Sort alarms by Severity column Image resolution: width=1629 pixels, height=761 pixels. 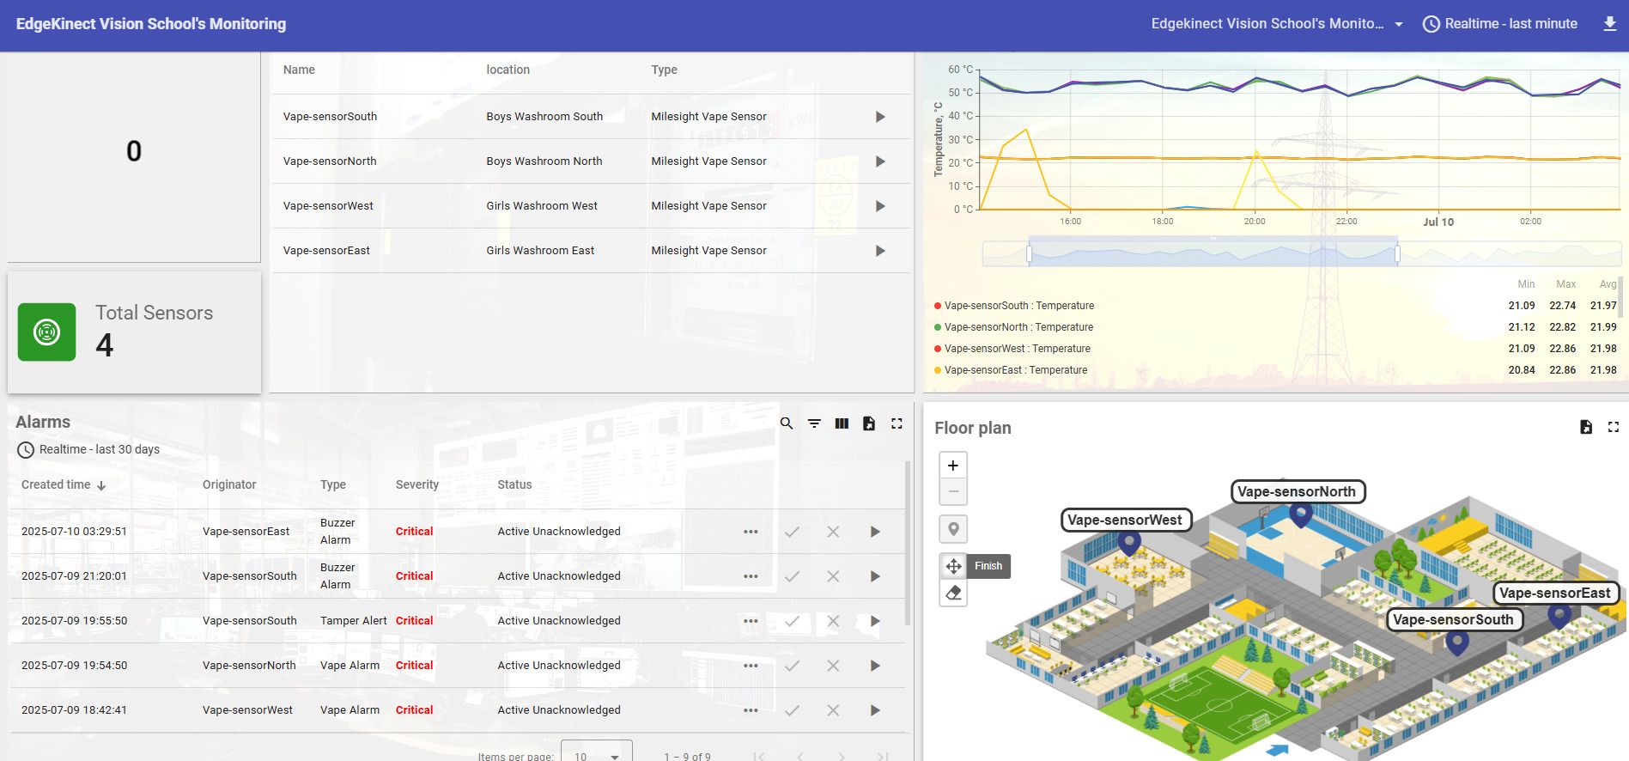[417, 485]
